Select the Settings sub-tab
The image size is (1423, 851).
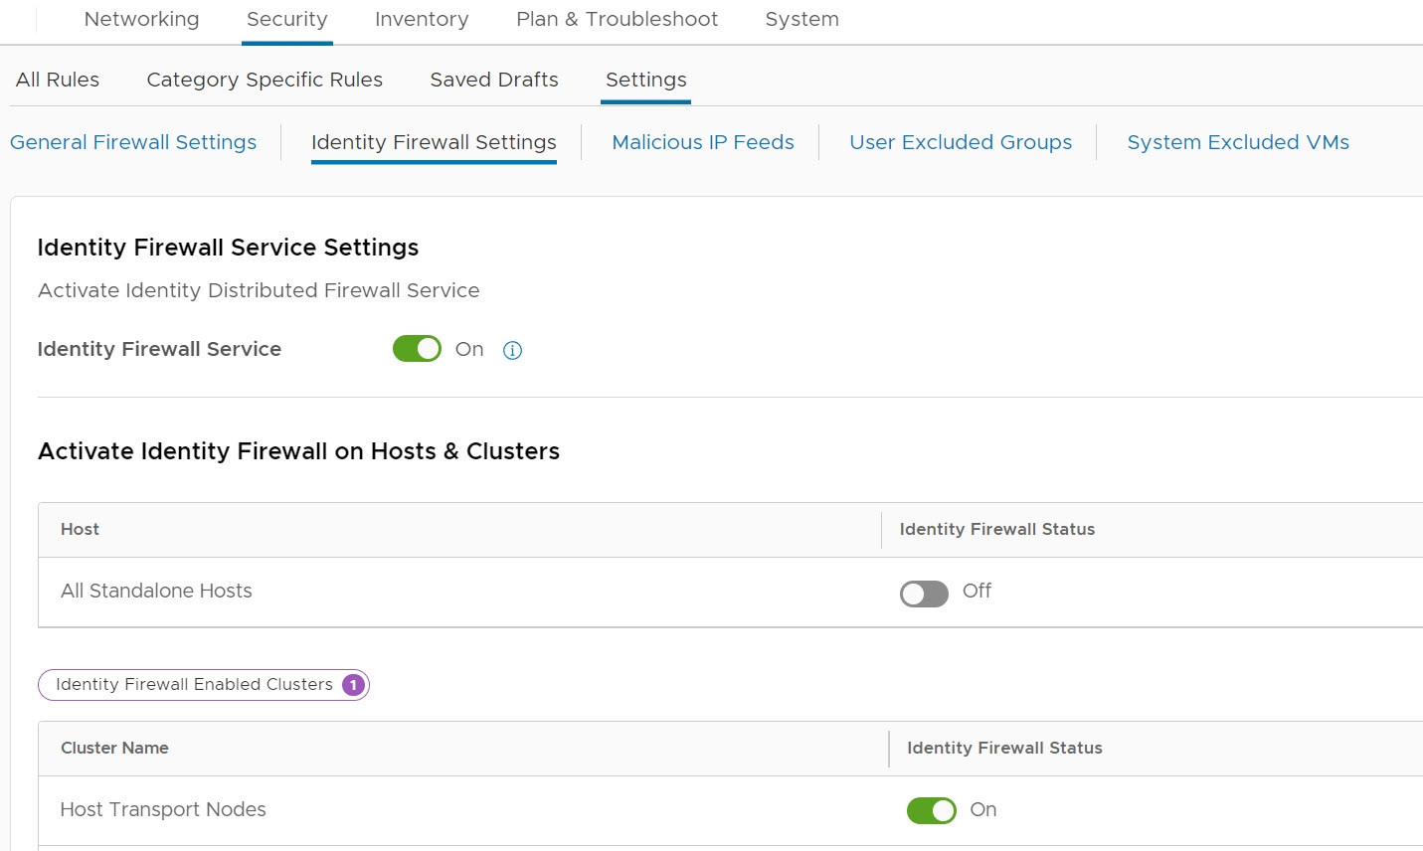[x=645, y=80]
